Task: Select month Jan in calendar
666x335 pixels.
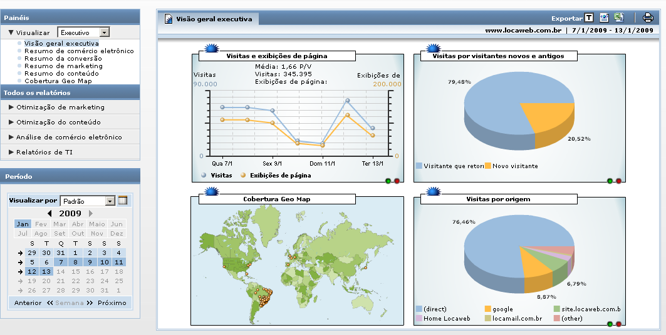Action: coord(23,224)
